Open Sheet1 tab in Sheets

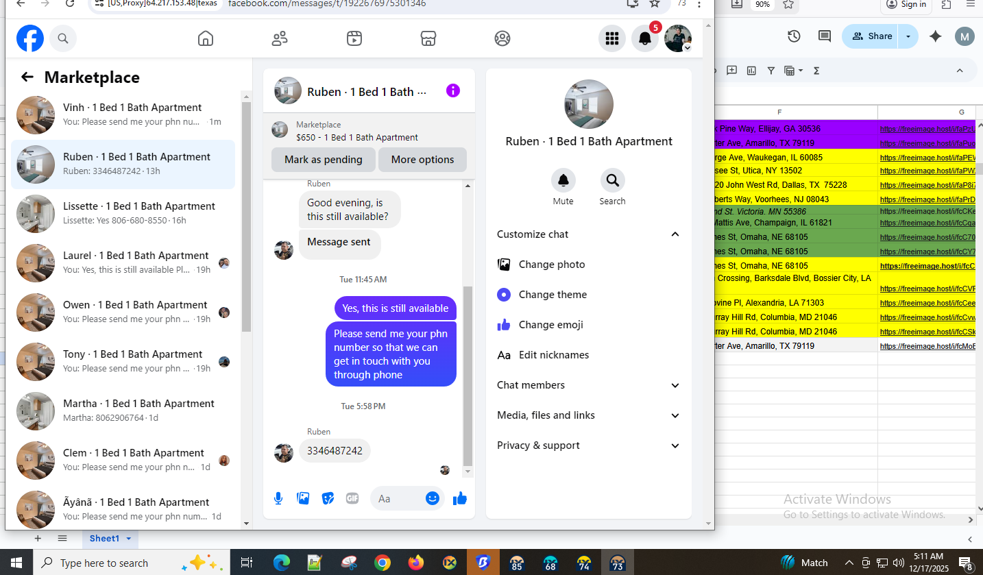click(104, 539)
